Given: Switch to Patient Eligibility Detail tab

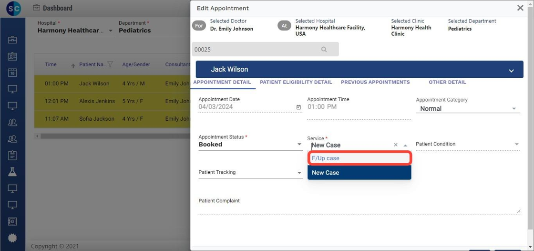Looking at the screenshot, I should point(296,82).
